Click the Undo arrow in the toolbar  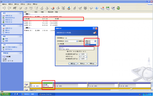4,8
